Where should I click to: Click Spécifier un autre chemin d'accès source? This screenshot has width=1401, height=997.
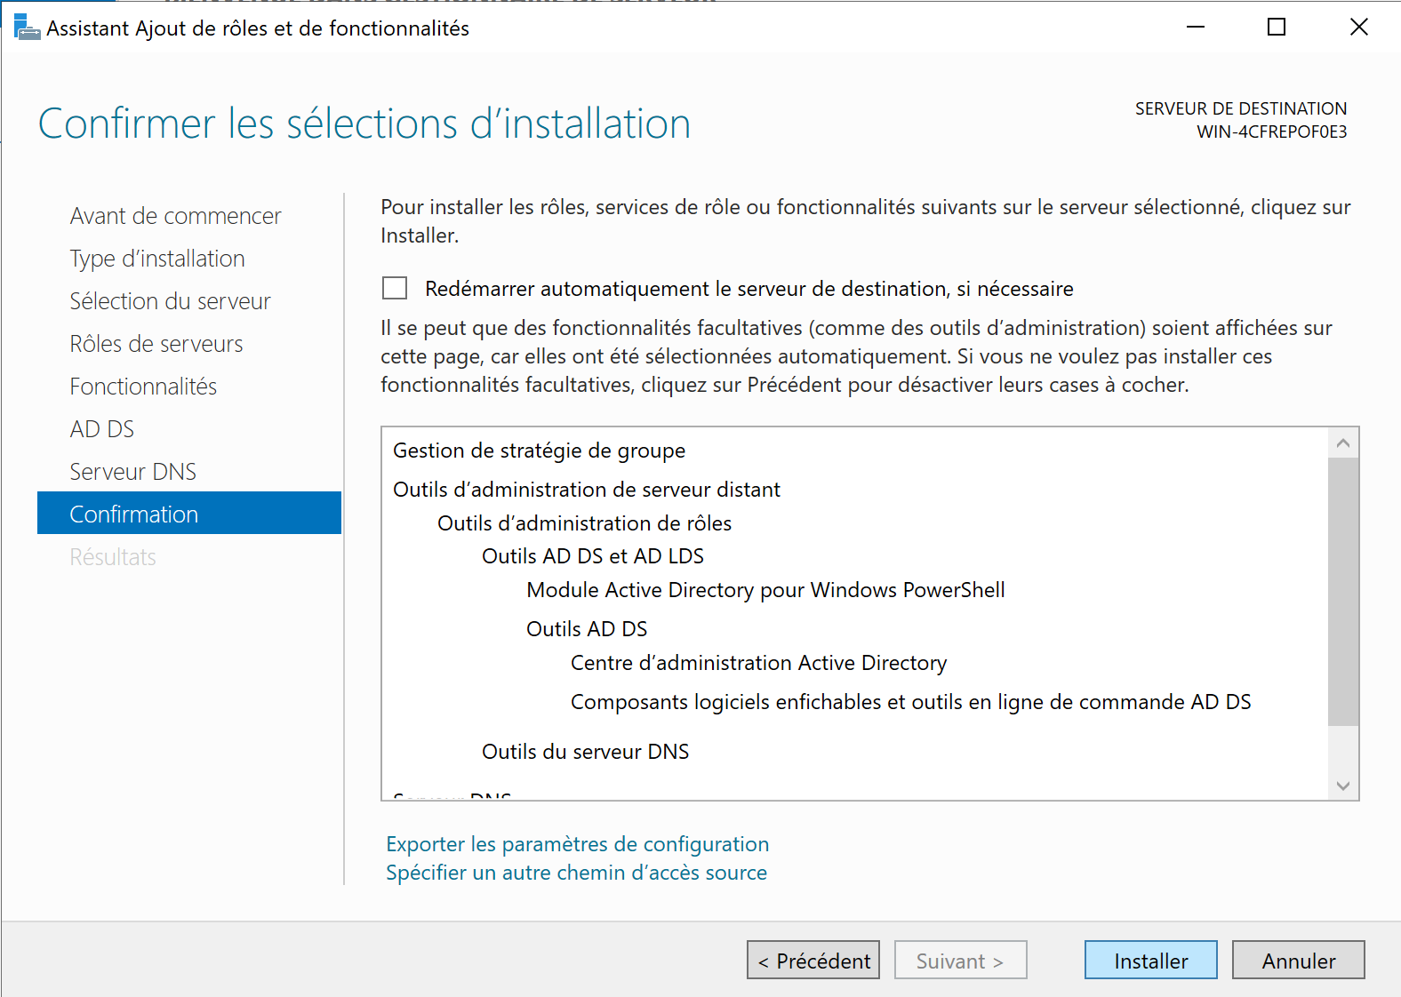pyautogui.click(x=576, y=873)
